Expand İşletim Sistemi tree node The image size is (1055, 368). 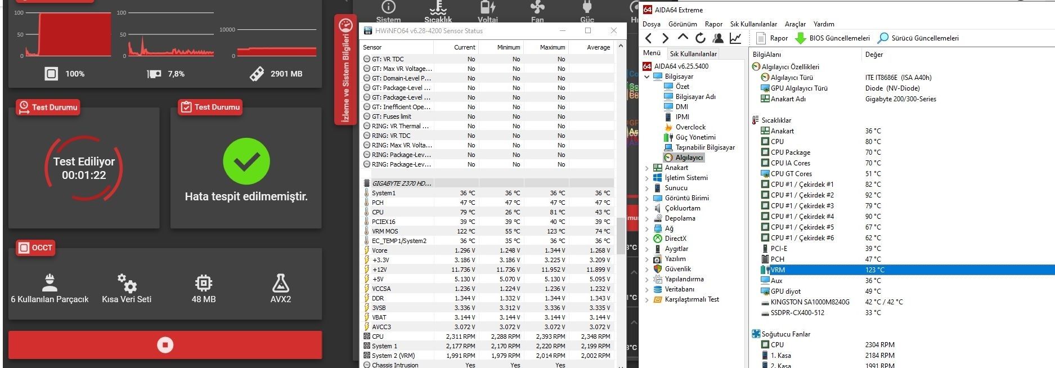point(647,178)
